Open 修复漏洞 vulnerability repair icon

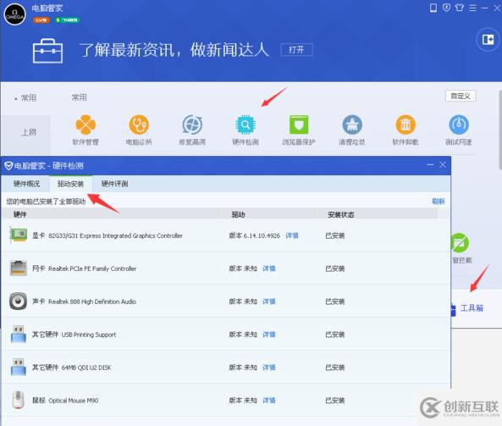(192, 124)
